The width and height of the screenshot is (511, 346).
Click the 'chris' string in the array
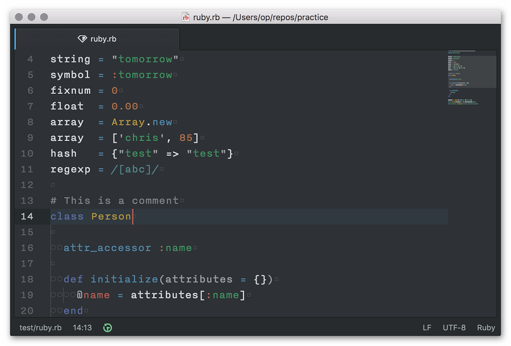(x=142, y=137)
